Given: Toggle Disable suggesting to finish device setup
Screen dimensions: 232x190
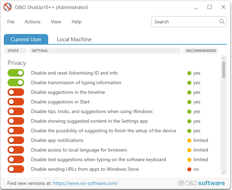Looking at the screenshot, I should pyautogui.click(x=16, y=131).
